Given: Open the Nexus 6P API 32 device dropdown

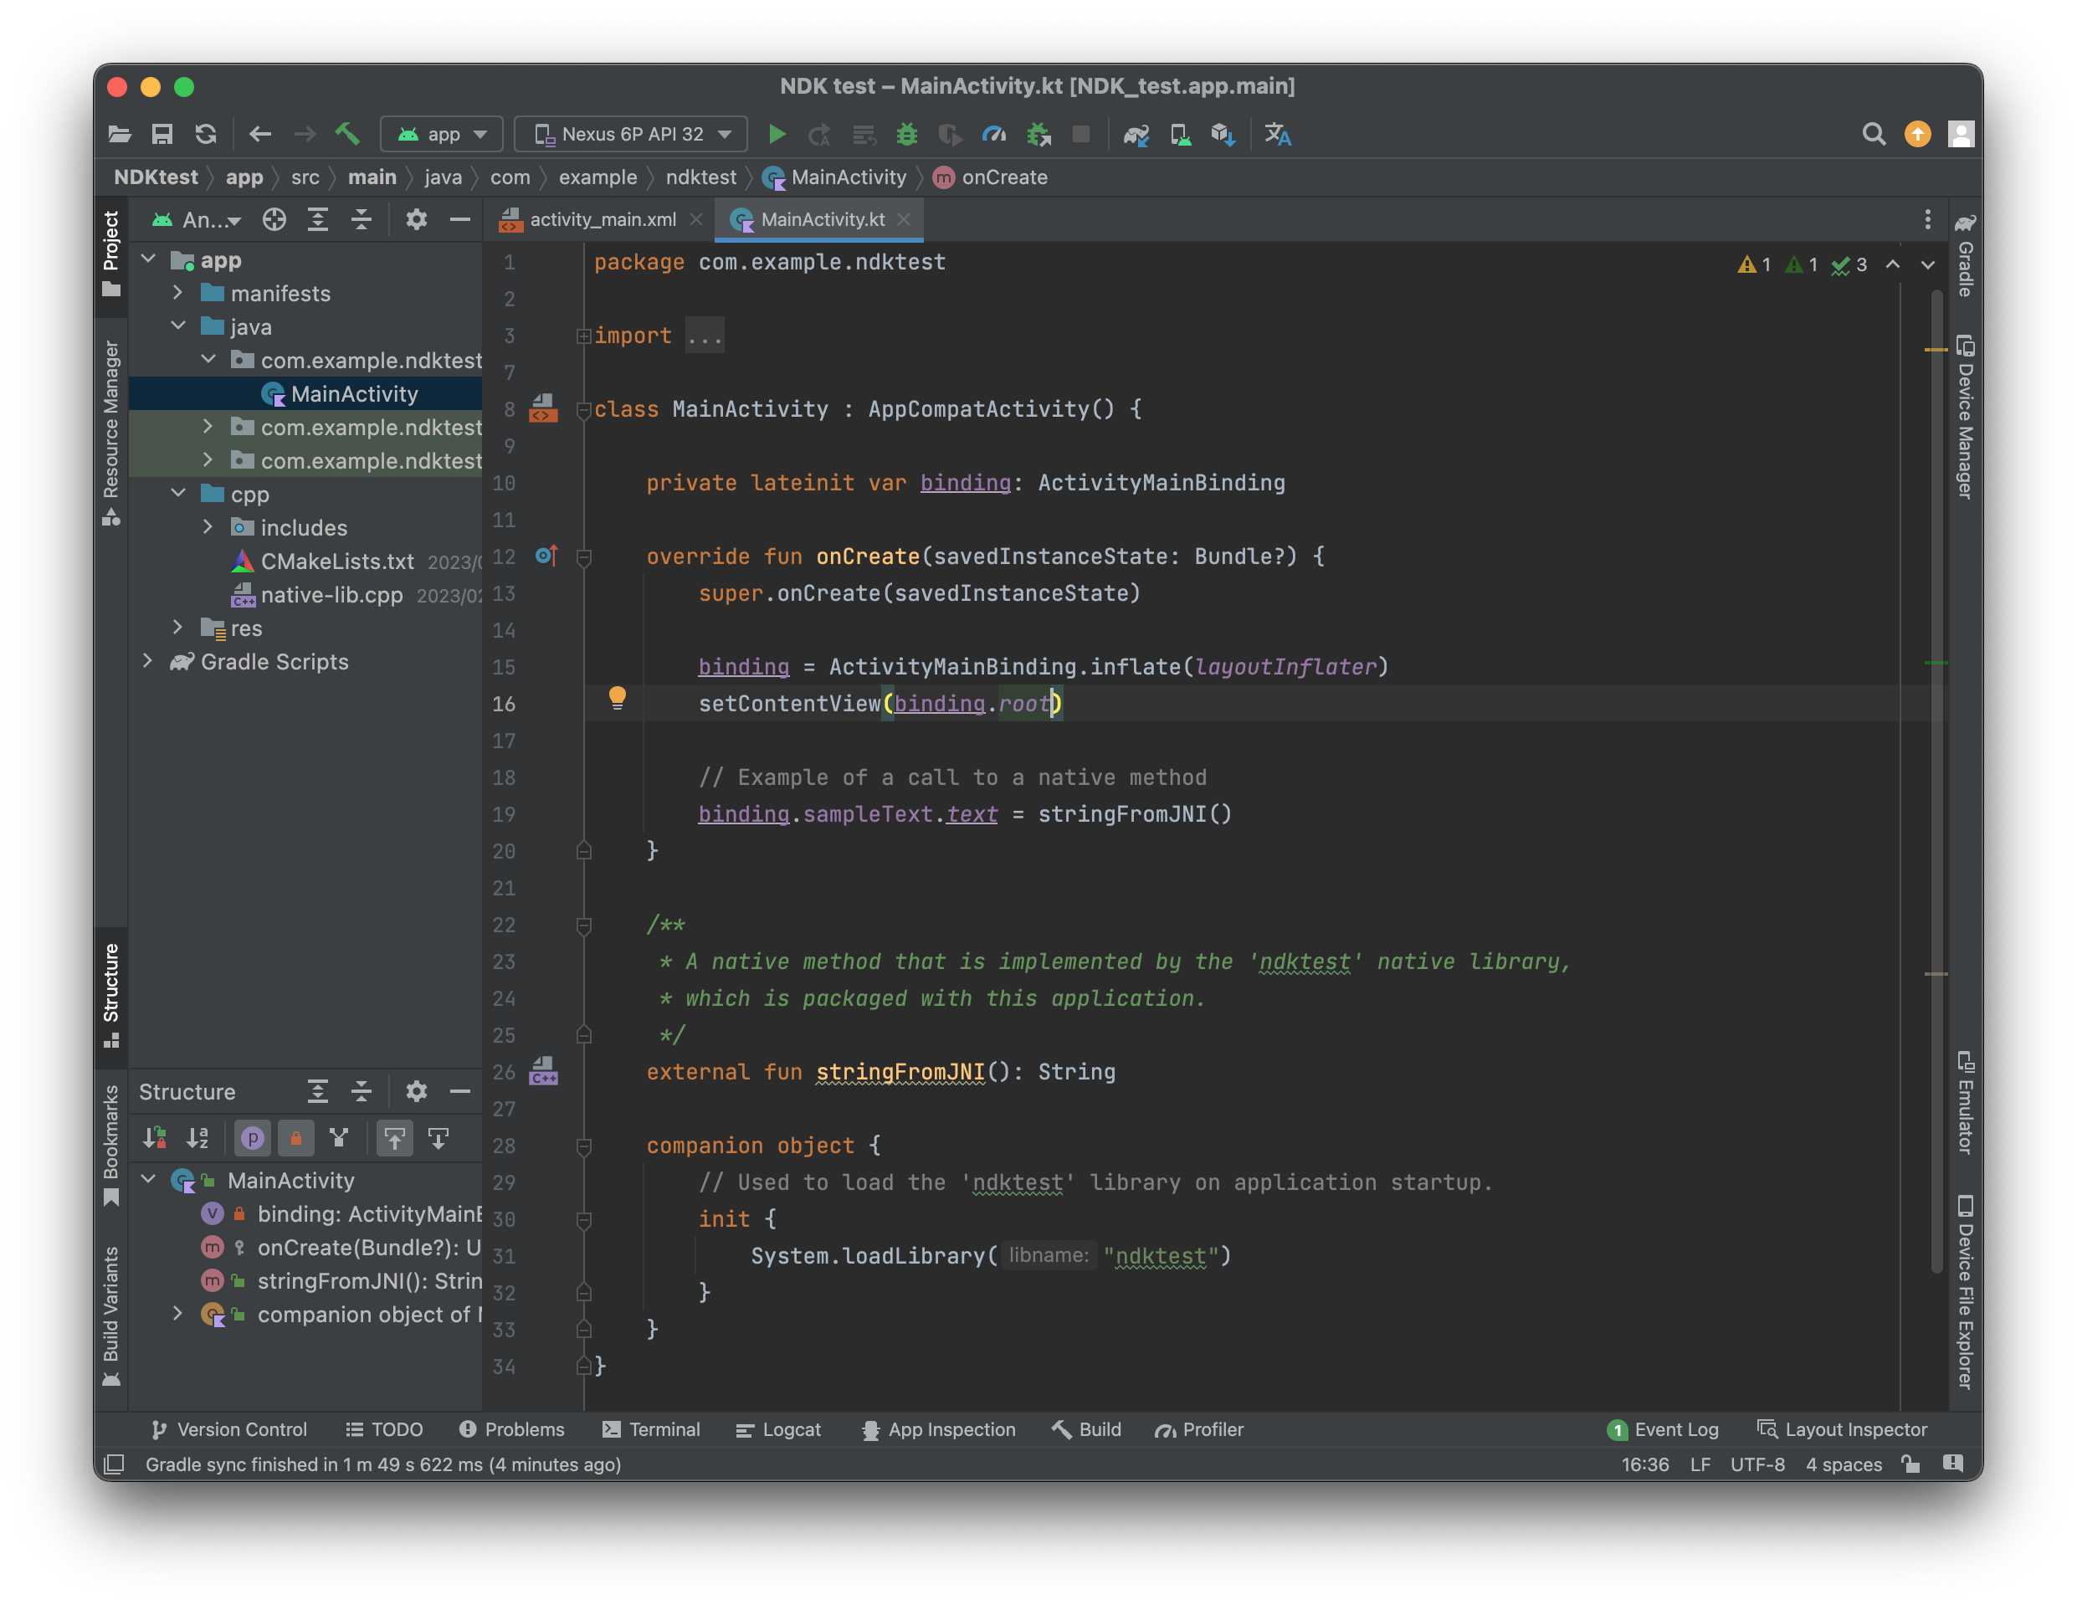Looking at the screenshot, I should pos(632,134).
